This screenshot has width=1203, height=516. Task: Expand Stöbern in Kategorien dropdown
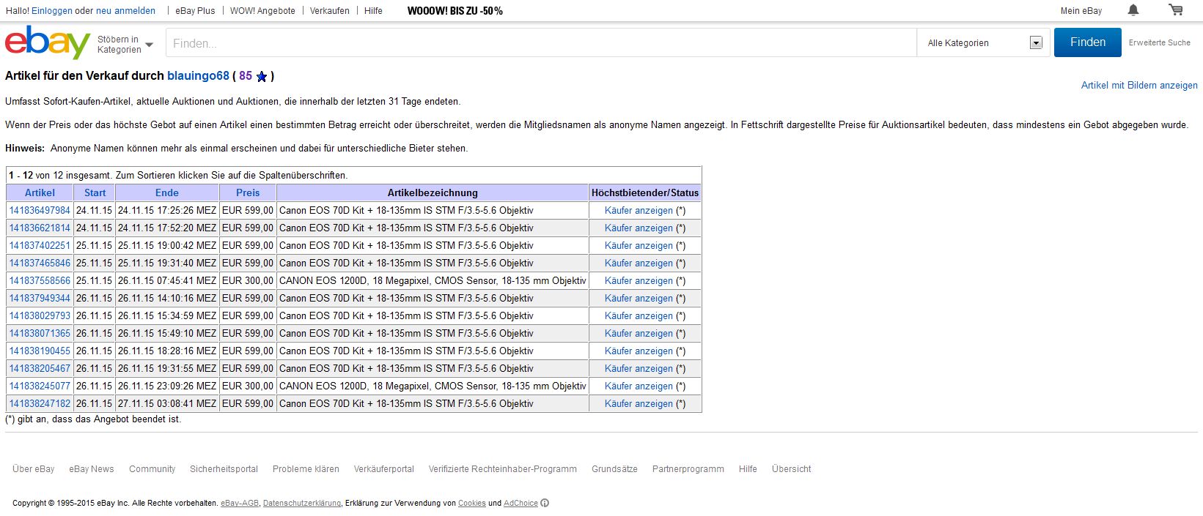tap(125, 45)
